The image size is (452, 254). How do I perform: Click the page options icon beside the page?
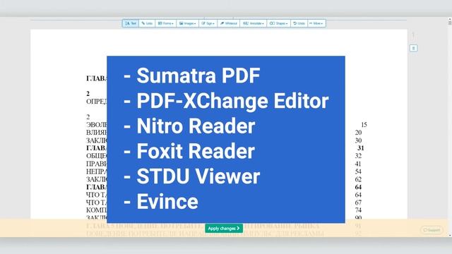coord(413,48)
